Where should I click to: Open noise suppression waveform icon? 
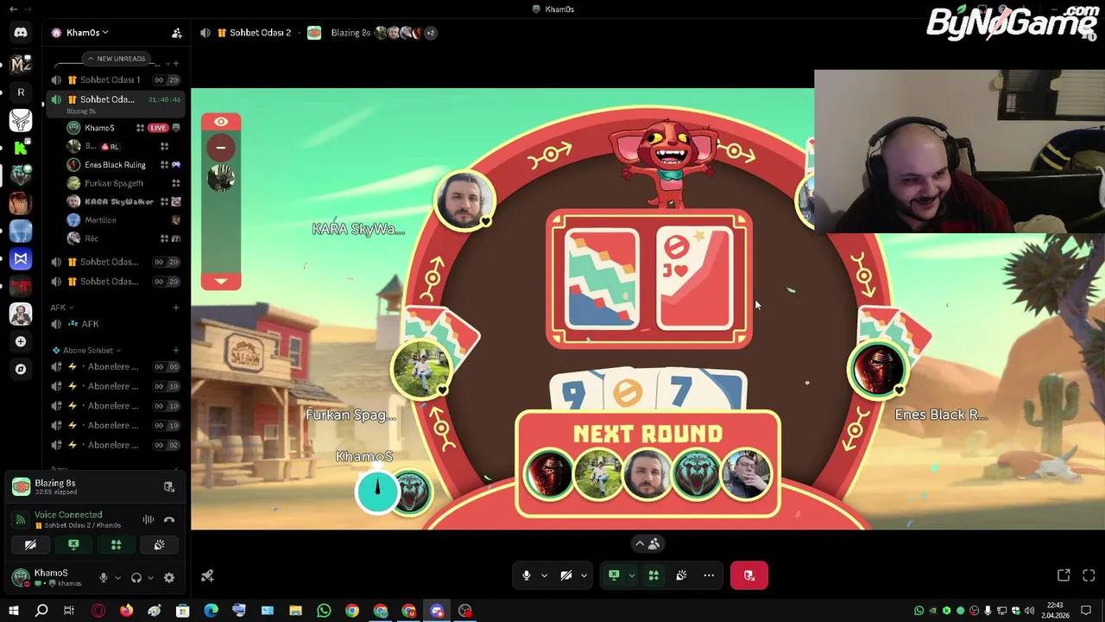coord(148,520)
